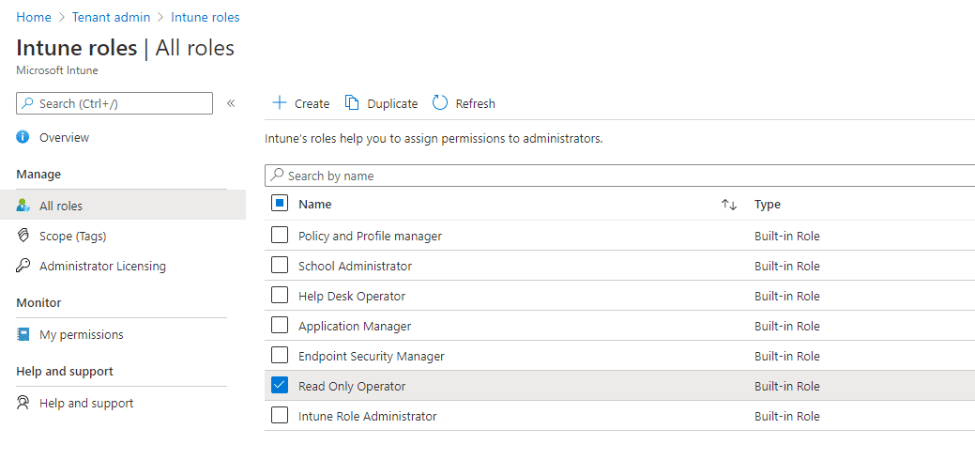The height and width of the screenshot is (475, 975).
Task: Uncheck the Read Only Operator checkbox
Action: click(280, 386)
